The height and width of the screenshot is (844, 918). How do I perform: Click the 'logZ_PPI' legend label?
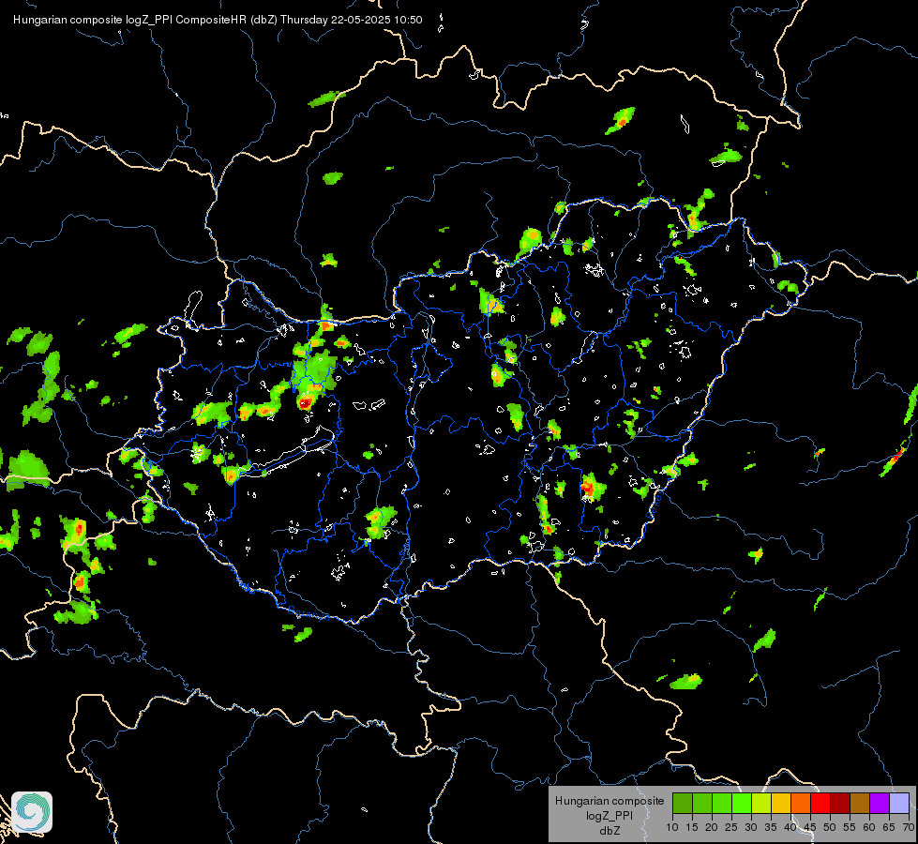click(609, 816)
